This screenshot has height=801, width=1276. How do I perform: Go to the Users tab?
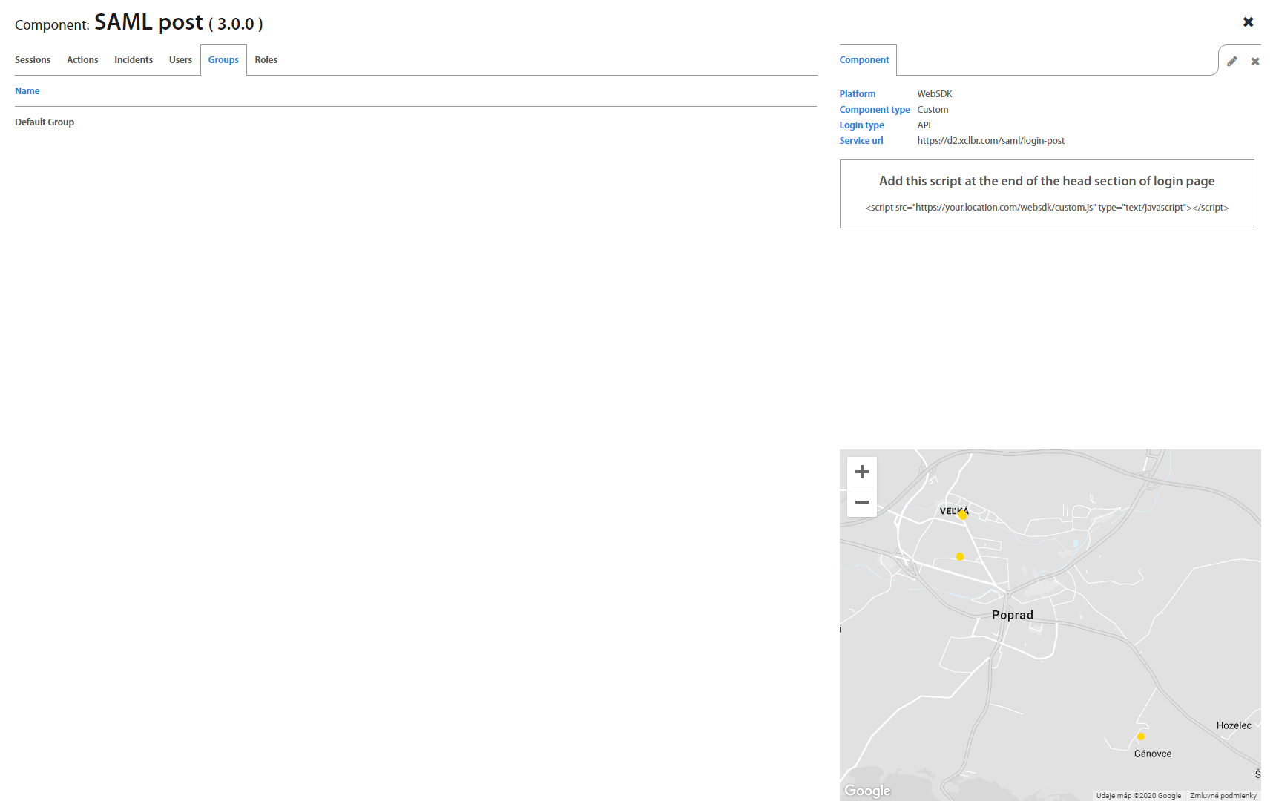click(180, 60)
